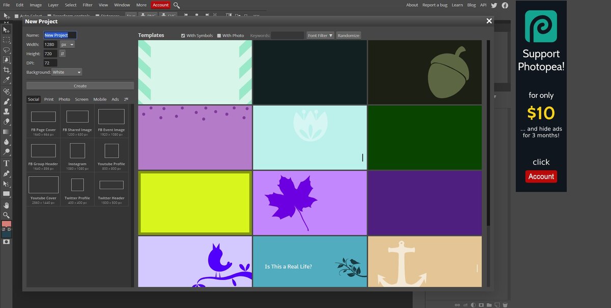Select the Path Select tool
Viewport: 611px width, 308px height.
click(7, 184)
